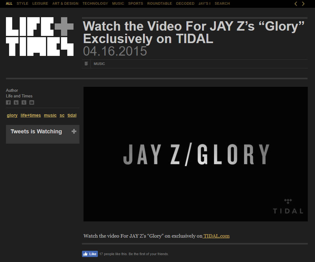Select ALL in the top navigation

pos(9,4)
